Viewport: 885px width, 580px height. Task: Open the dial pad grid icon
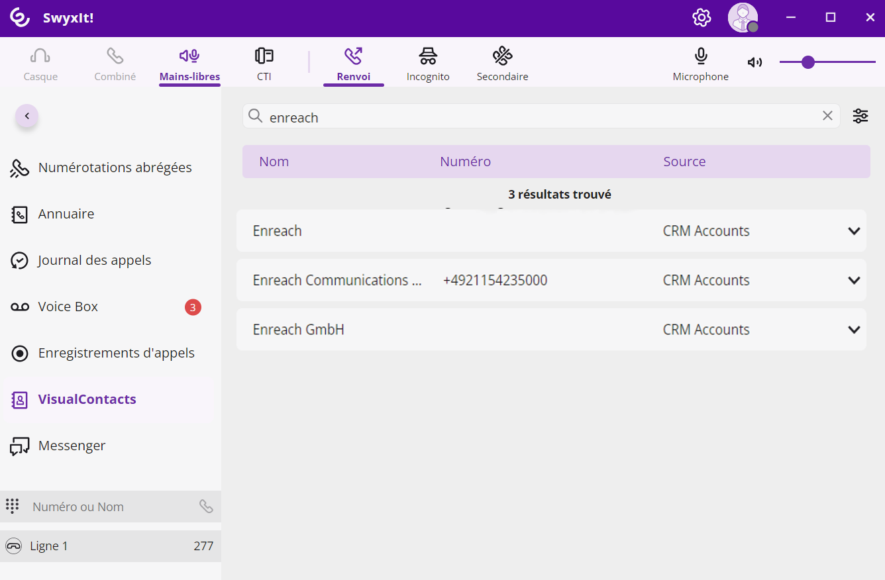point(12,506)
